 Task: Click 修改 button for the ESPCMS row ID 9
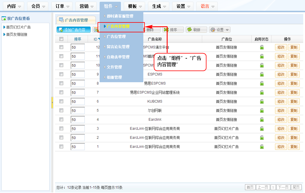[281, 74]
